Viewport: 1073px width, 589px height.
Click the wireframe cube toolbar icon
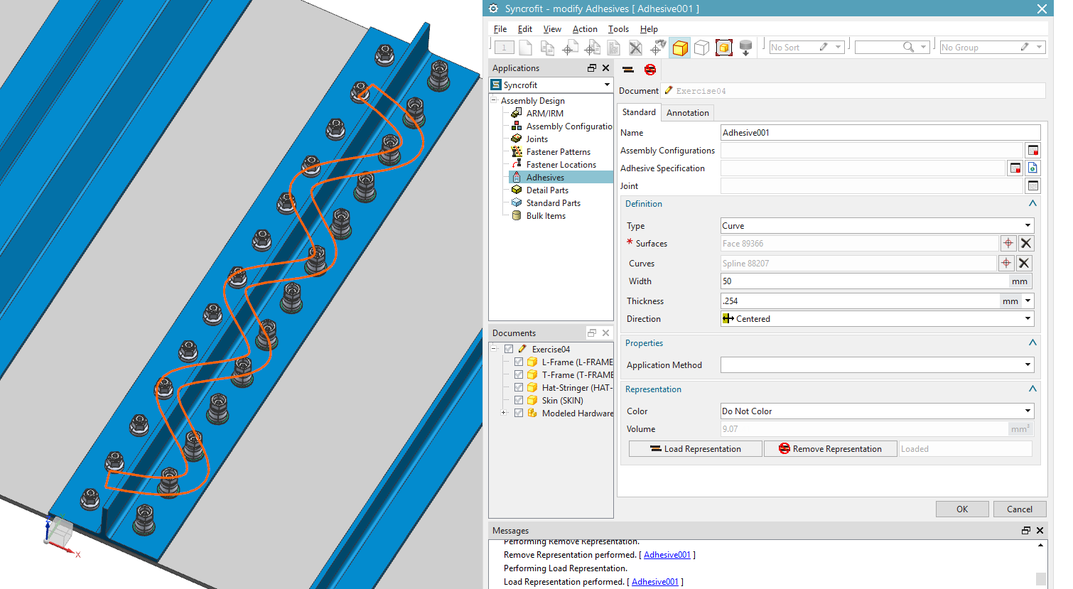701,48
